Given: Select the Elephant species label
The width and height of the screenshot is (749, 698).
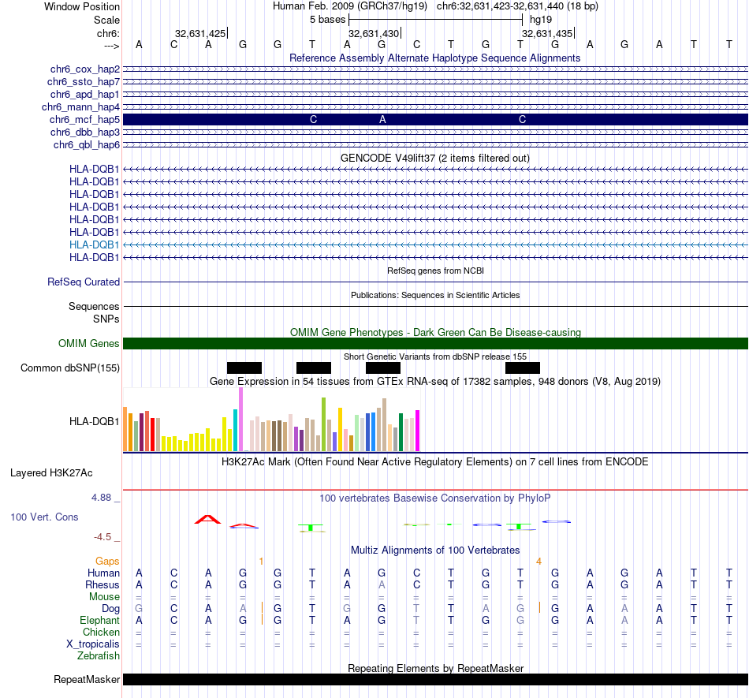Looking at the screenshot, I should click(100, 620).
